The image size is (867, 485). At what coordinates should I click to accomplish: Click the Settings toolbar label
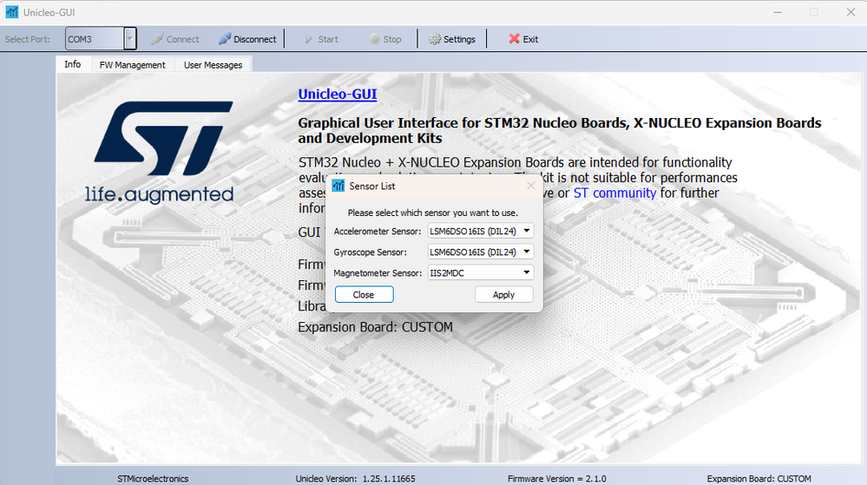coord(459,39)
